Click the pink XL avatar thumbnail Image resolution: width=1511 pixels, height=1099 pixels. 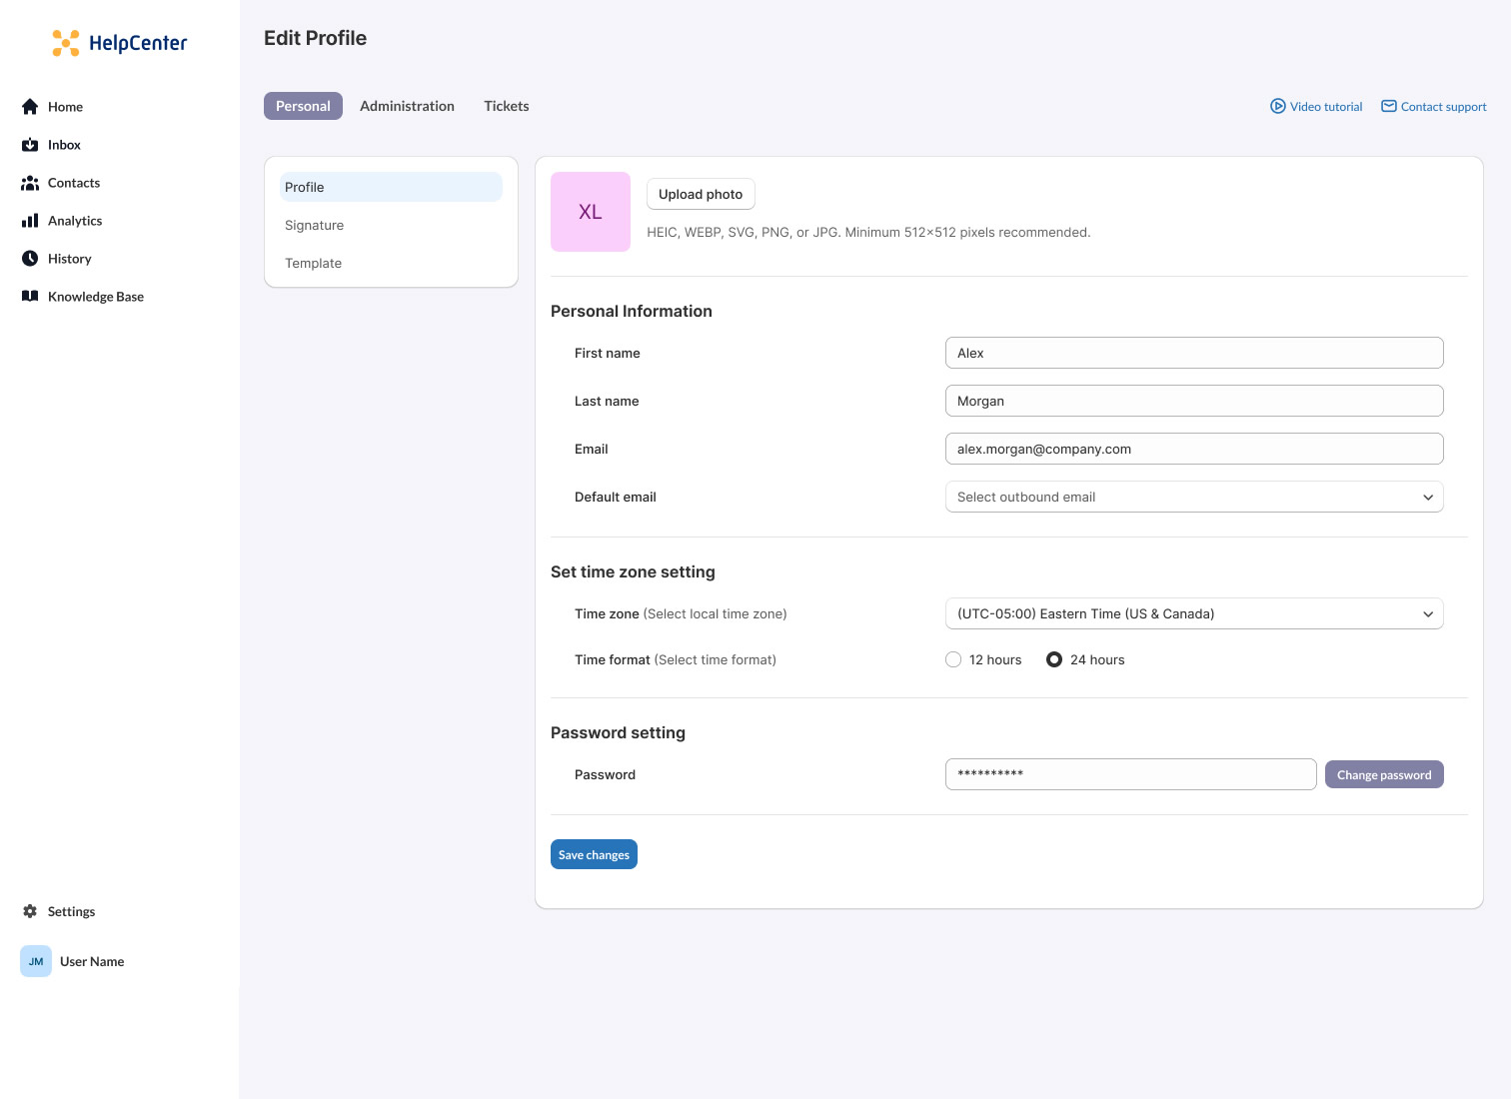click(x=590, y=211)
